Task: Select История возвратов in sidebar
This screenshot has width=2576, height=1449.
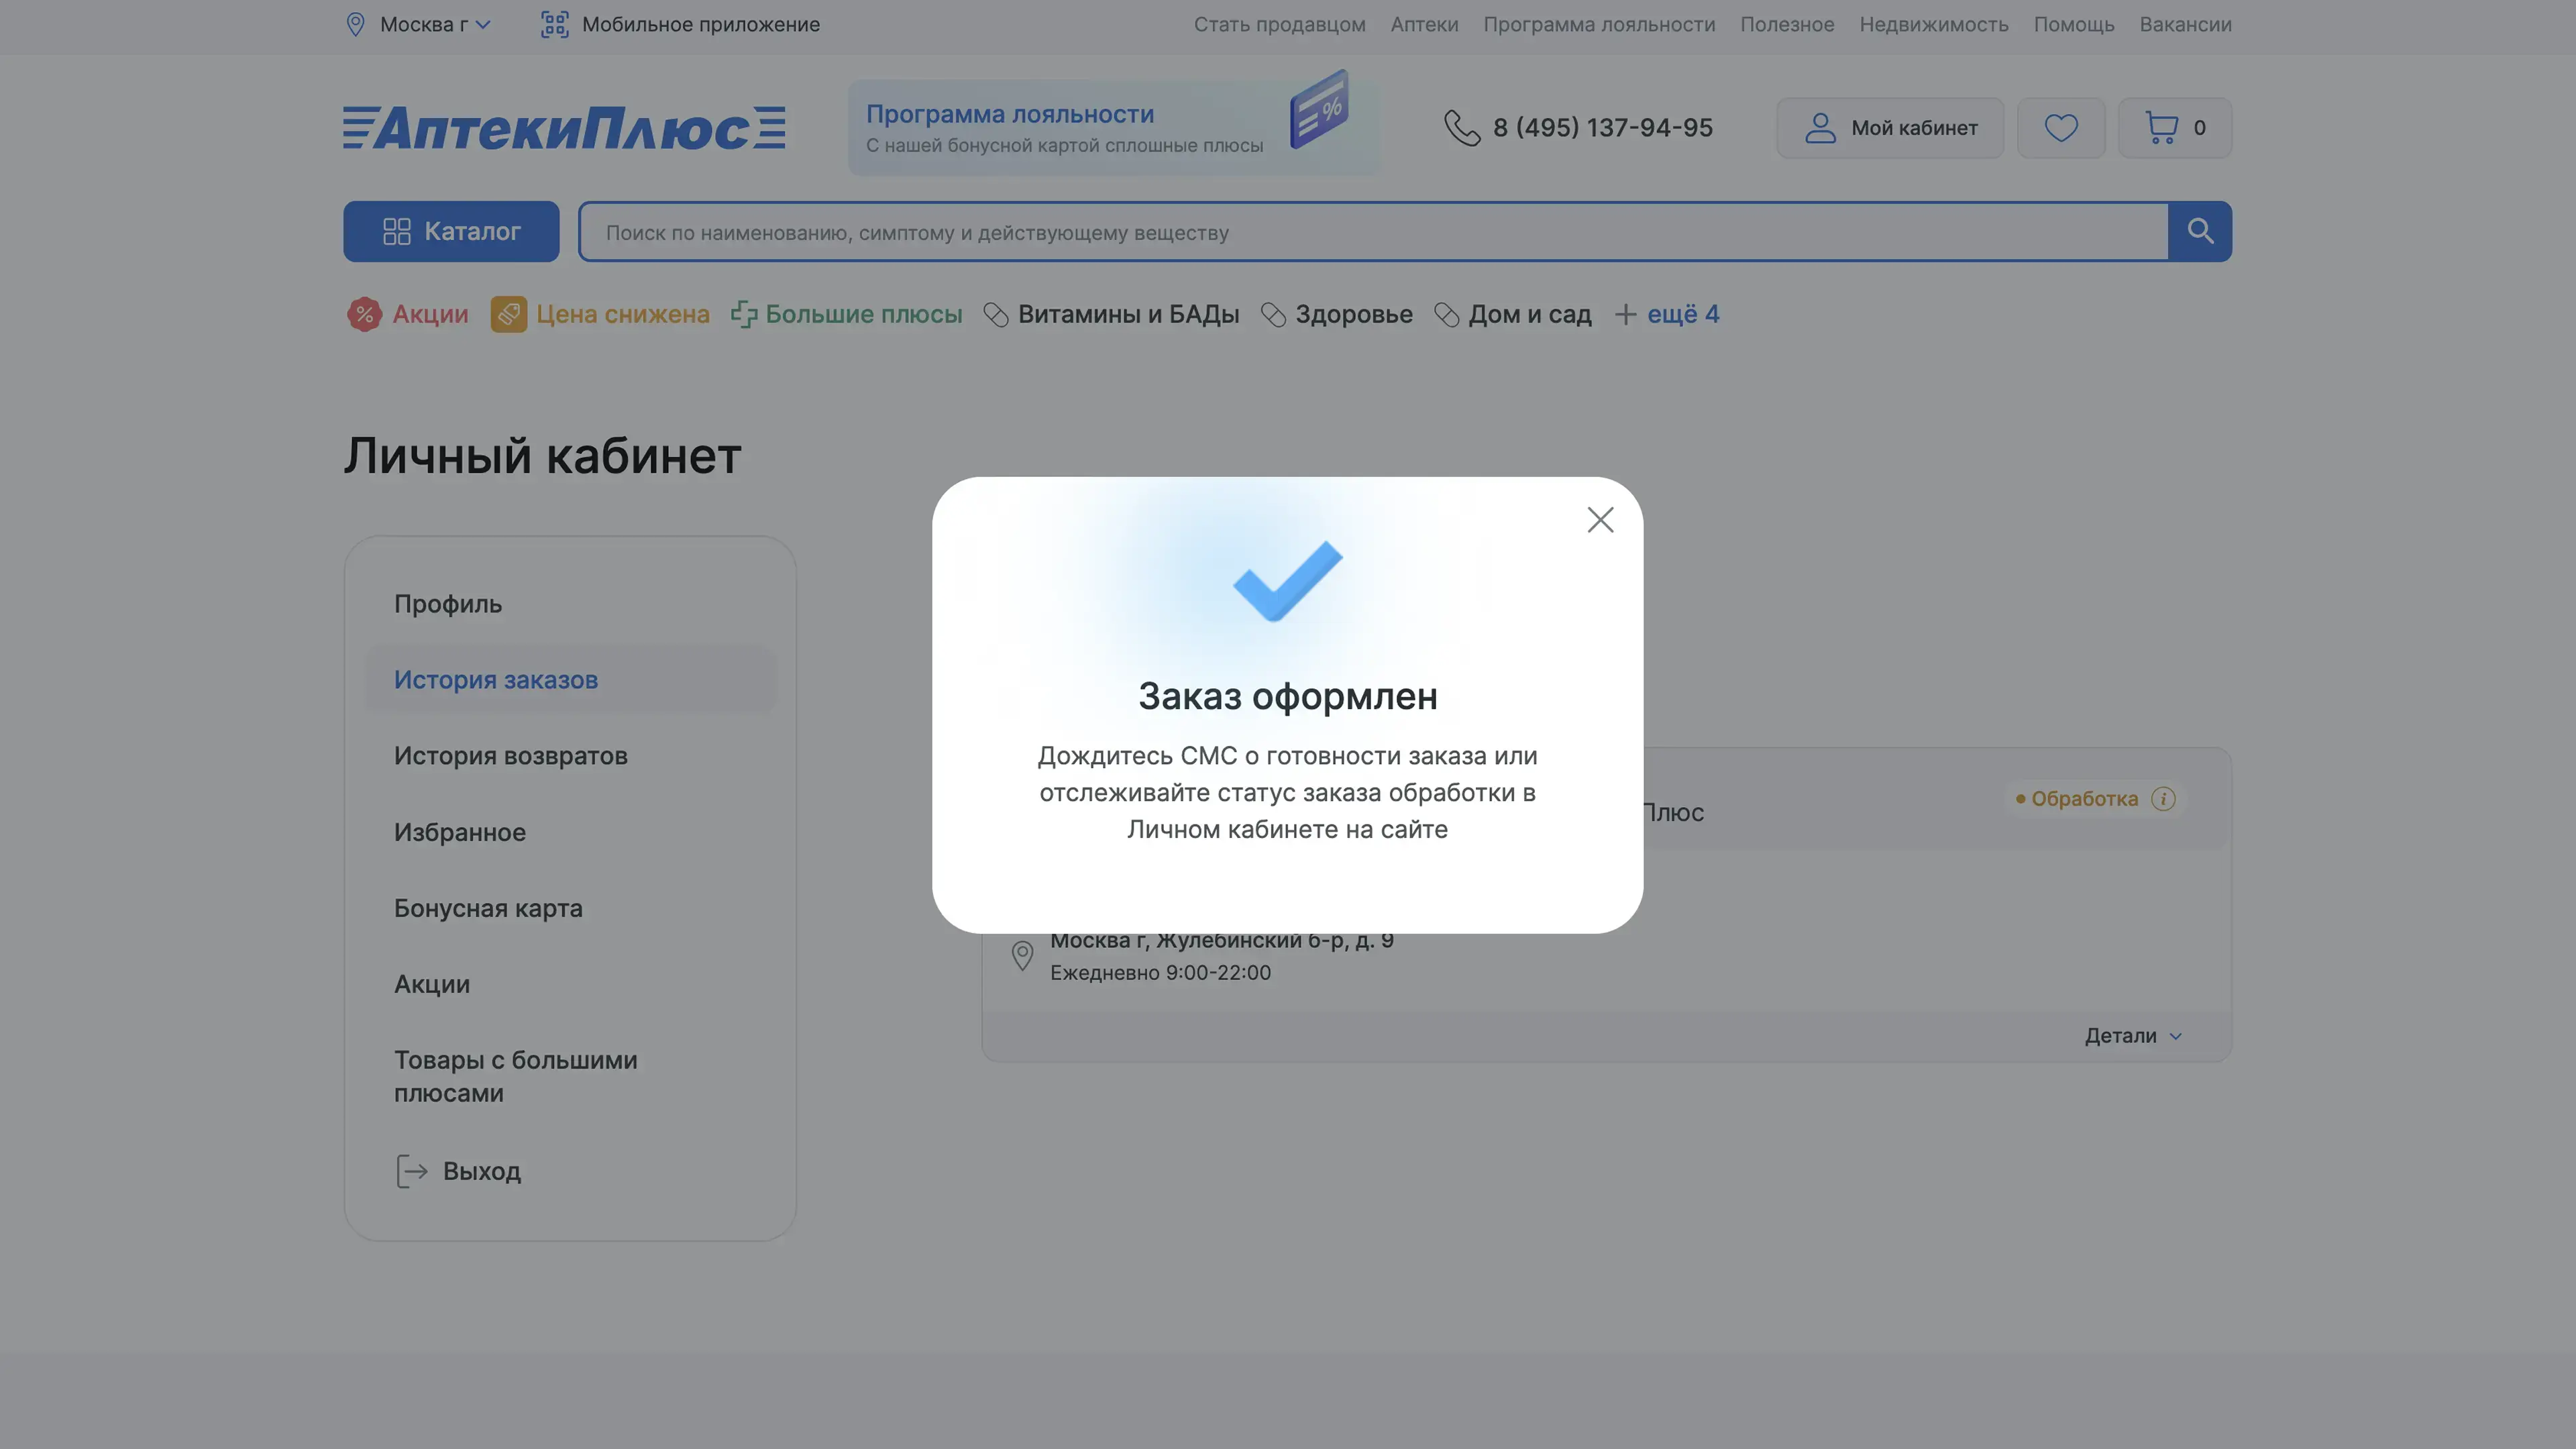Action: tap(510, 756)
